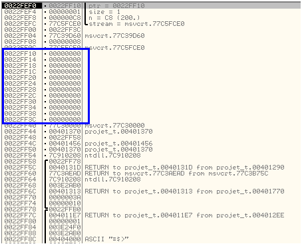Click the stack value 00000010
The height and width of the screenshot is (246, 302).
click(x=65, y=203)
